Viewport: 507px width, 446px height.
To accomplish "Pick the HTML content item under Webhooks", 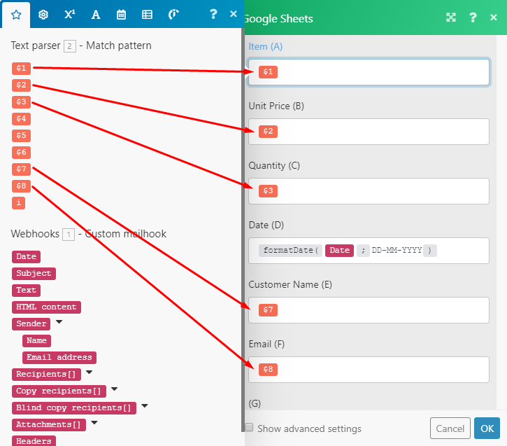I will click(x=46, y=307).
